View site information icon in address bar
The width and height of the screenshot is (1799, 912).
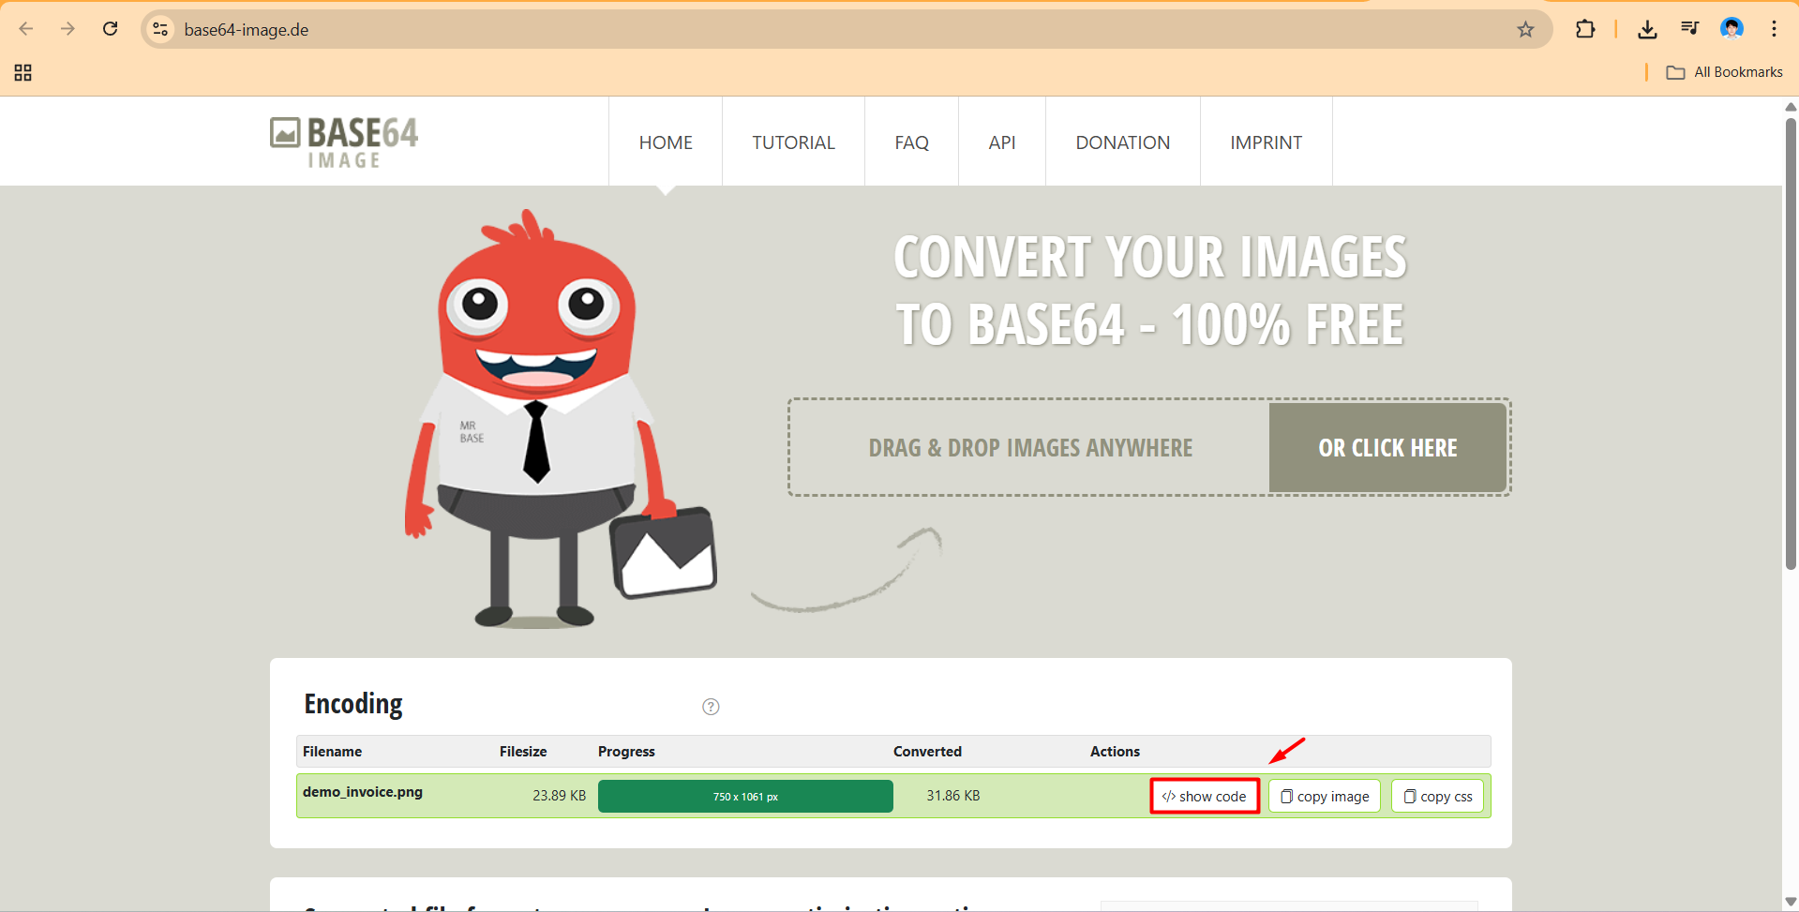point(161,29)
